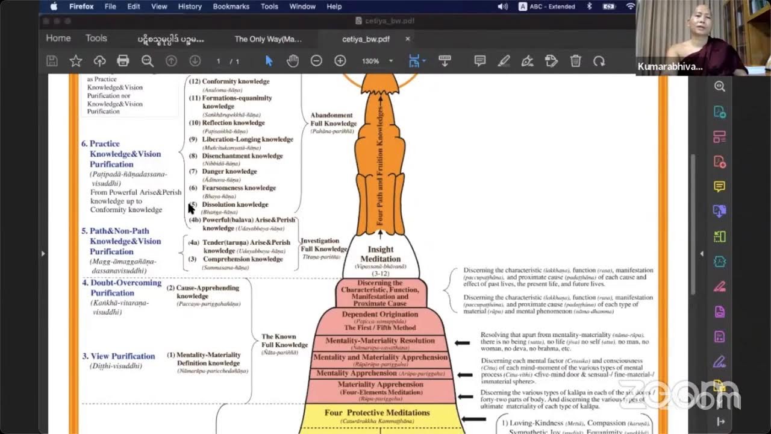Select the highlighter pen tool
The width and height of the screenshot is (771, 434).
pos(504,61)
